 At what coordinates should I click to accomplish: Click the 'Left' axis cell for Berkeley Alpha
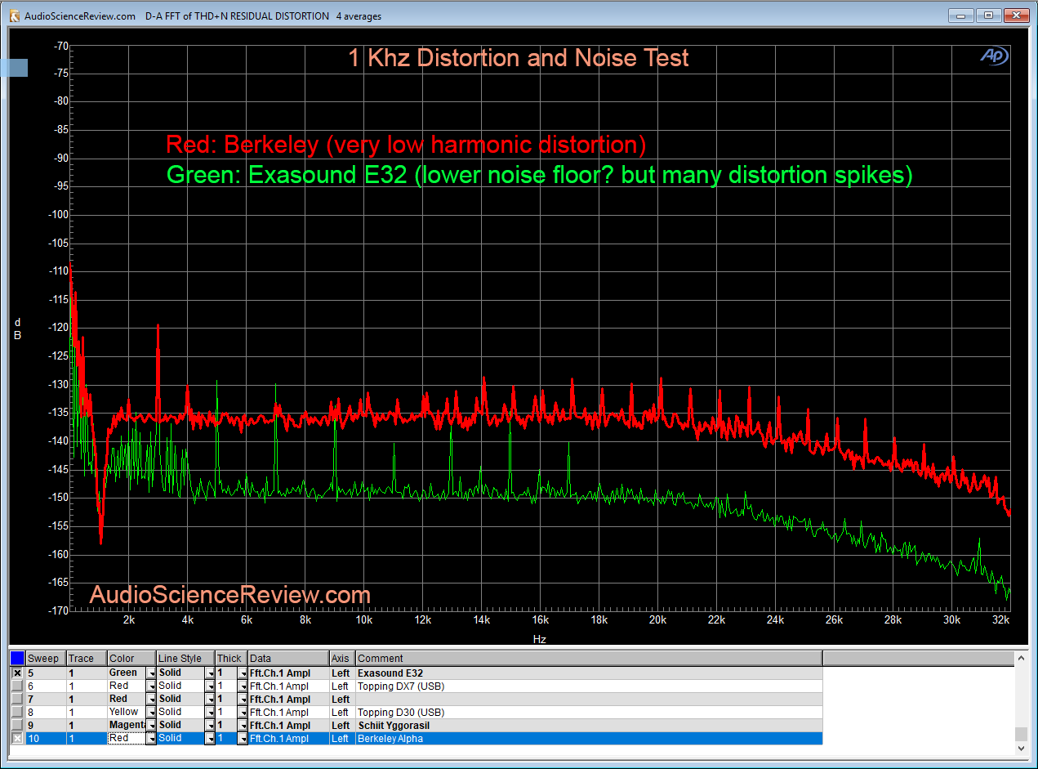(342, 738)
